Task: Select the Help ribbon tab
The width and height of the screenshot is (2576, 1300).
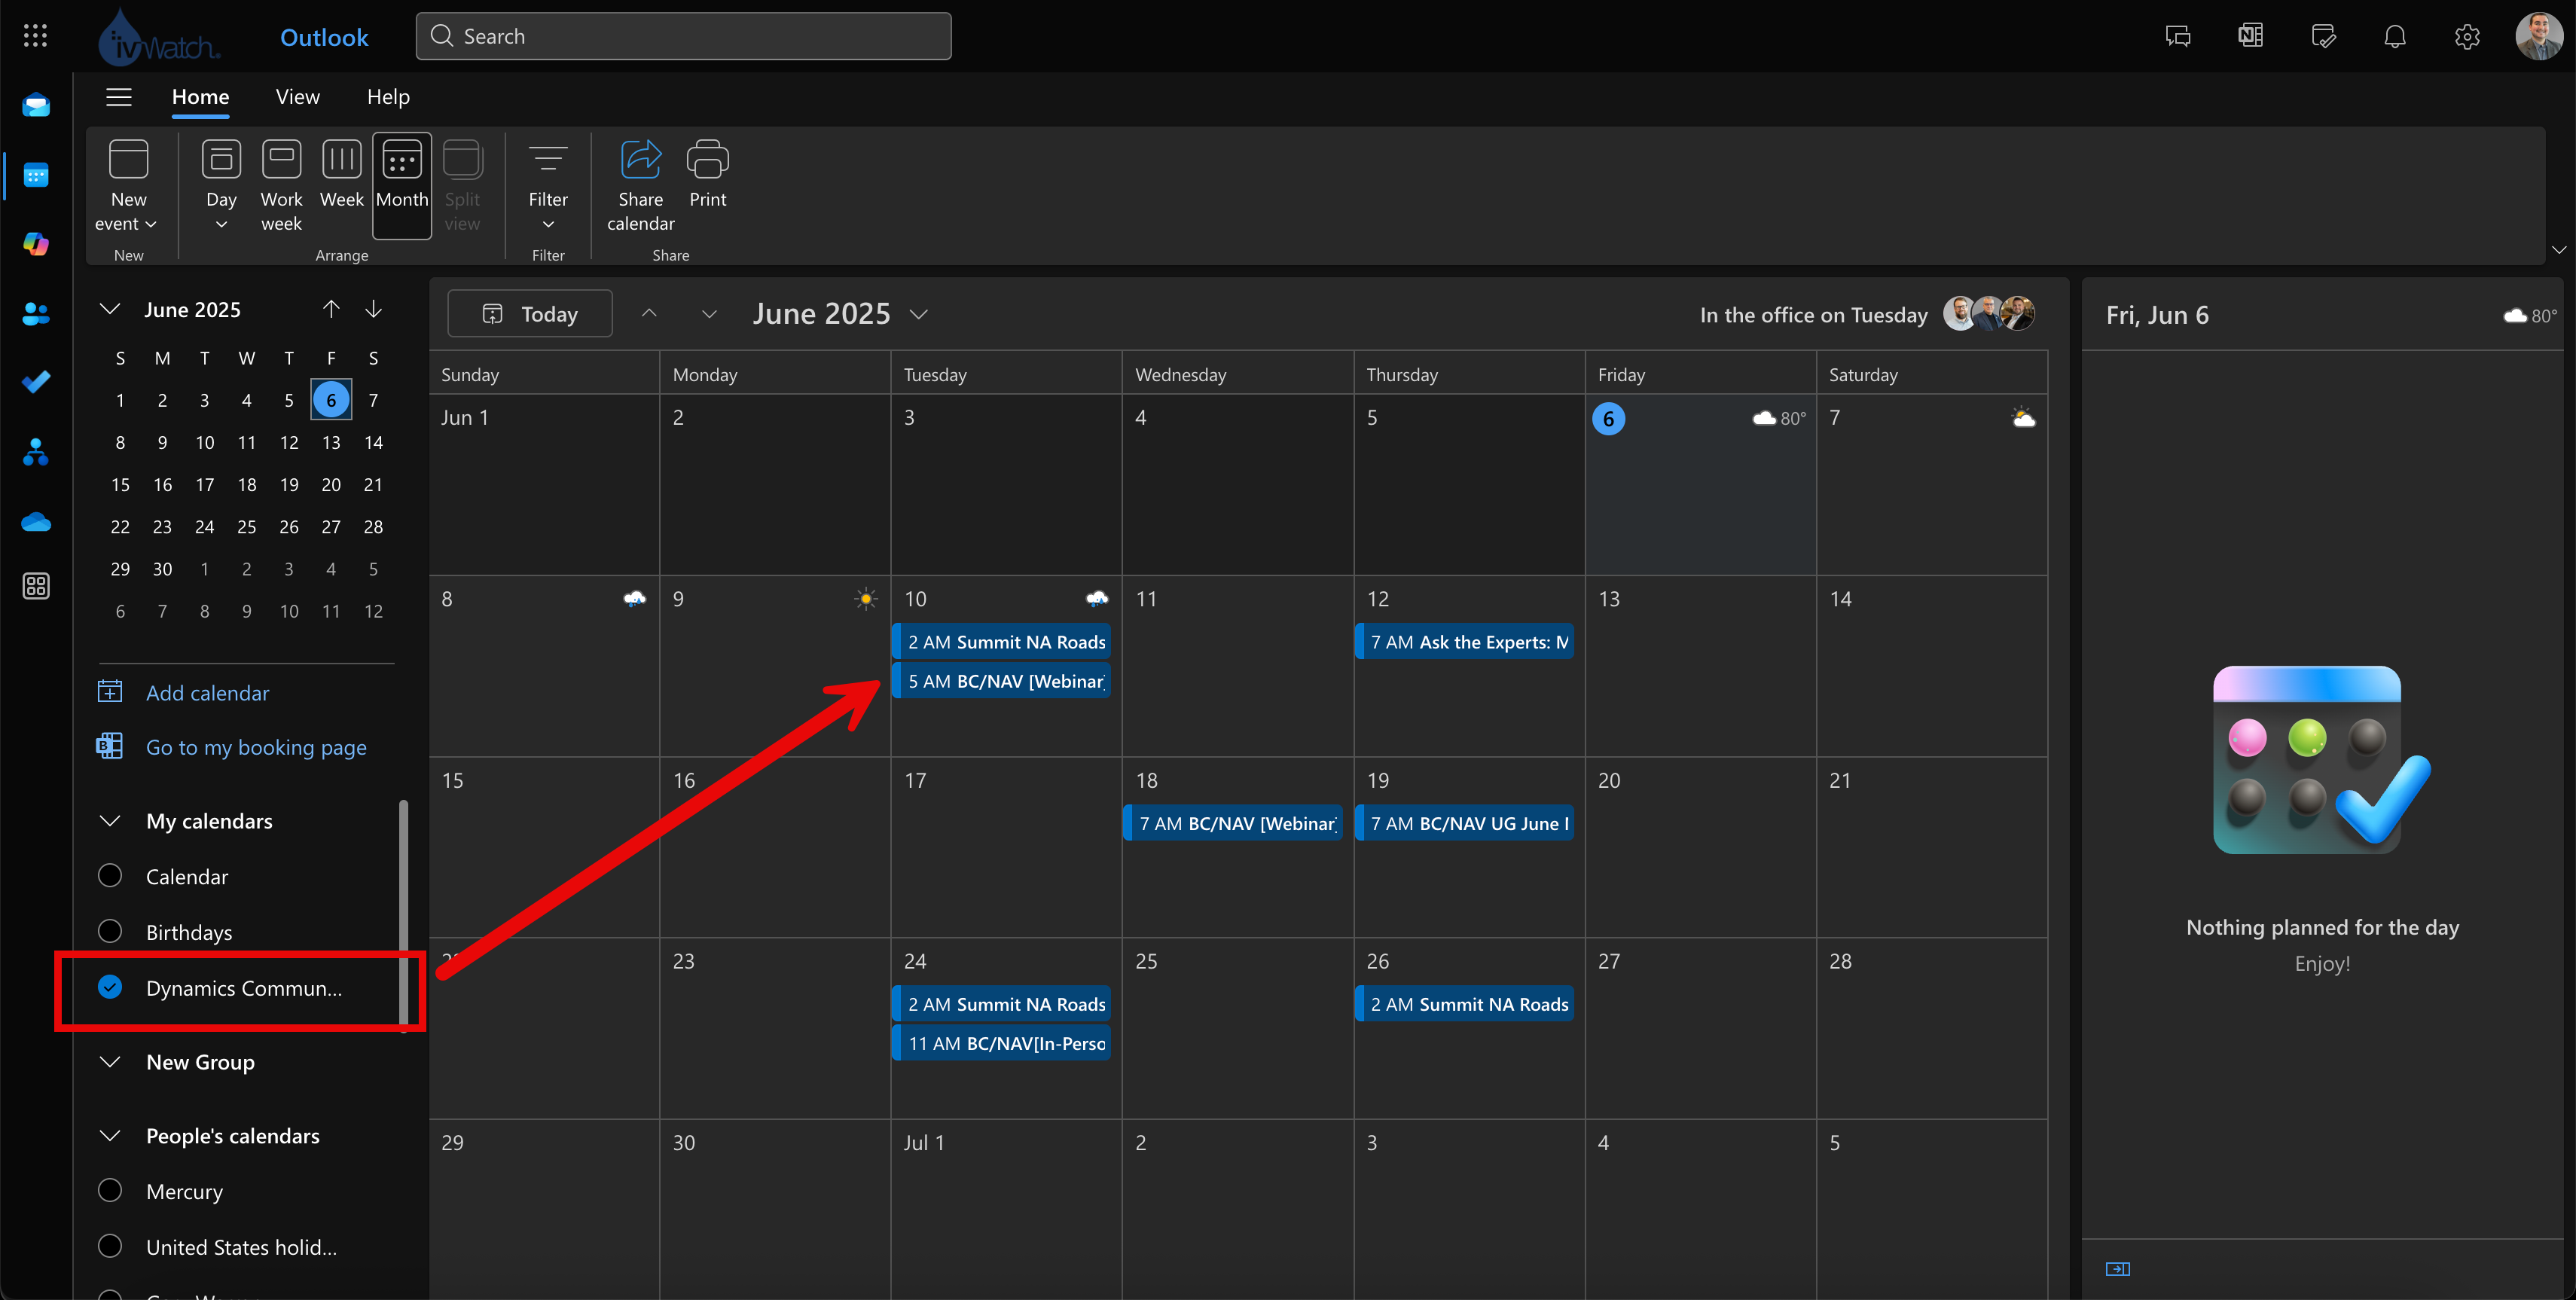Action: [x=388, y=97]
